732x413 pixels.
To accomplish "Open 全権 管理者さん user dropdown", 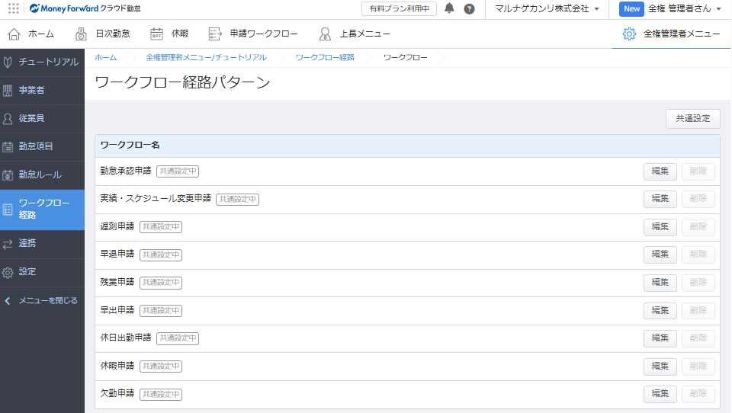I will tap(682, 9).
